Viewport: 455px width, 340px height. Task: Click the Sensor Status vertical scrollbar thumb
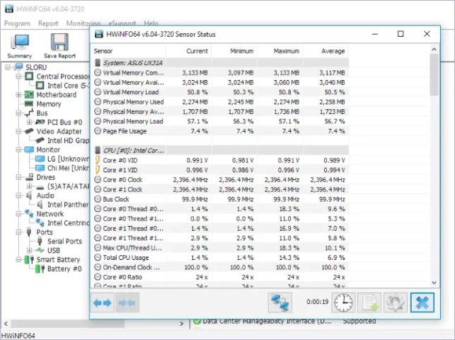coord(433,78)
